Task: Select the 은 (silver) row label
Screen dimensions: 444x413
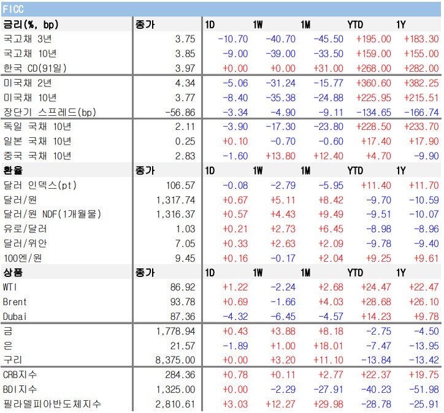Action: pos(7,346)
